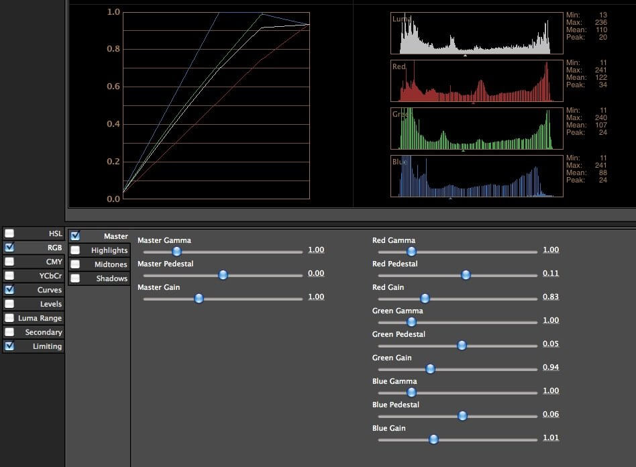Uncheck the RGB checkbox
The width and height of the screenshot is (636, 467).
coord(9,248)
